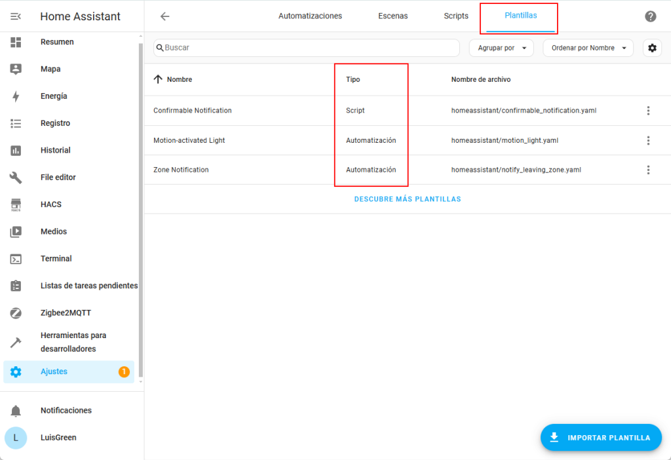This screenshot has height=460, width=671.
Task: Open the three-dot menu for Confirmable Notification
Action: point(648,111)
